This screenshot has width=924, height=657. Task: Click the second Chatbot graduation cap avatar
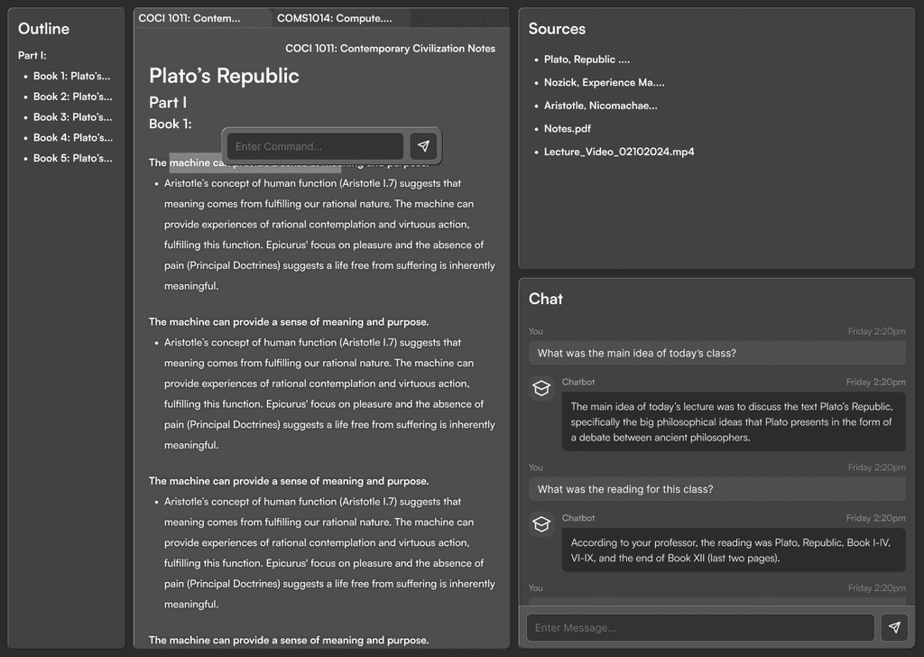click(541, 523)
